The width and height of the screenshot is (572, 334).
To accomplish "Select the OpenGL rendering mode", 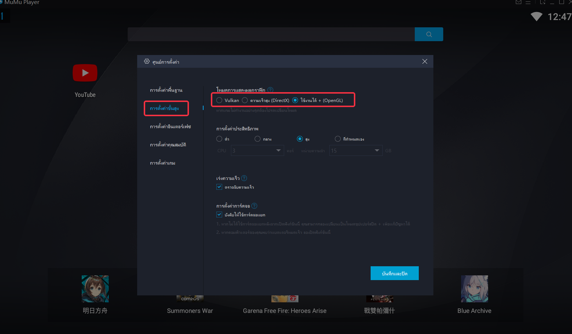I will pos(295,100).
